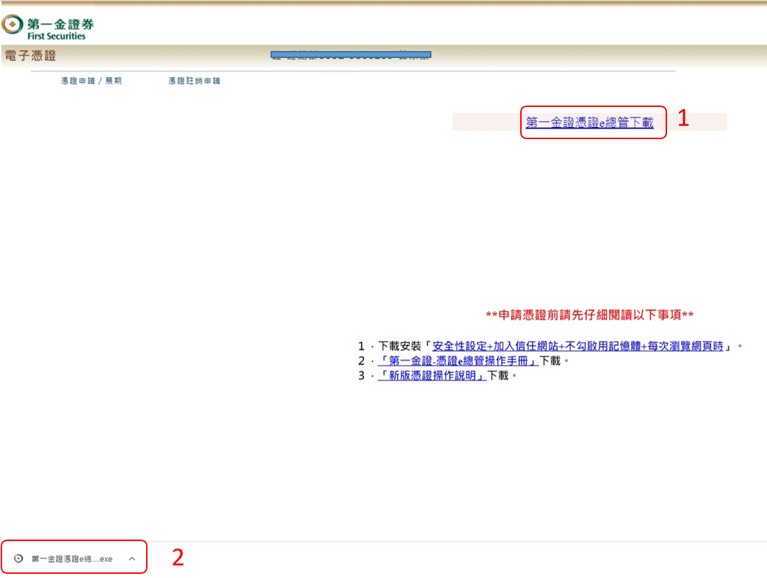Open the 憑證申請 / 展期 menu
767x578 pixels.
[91, 81]
